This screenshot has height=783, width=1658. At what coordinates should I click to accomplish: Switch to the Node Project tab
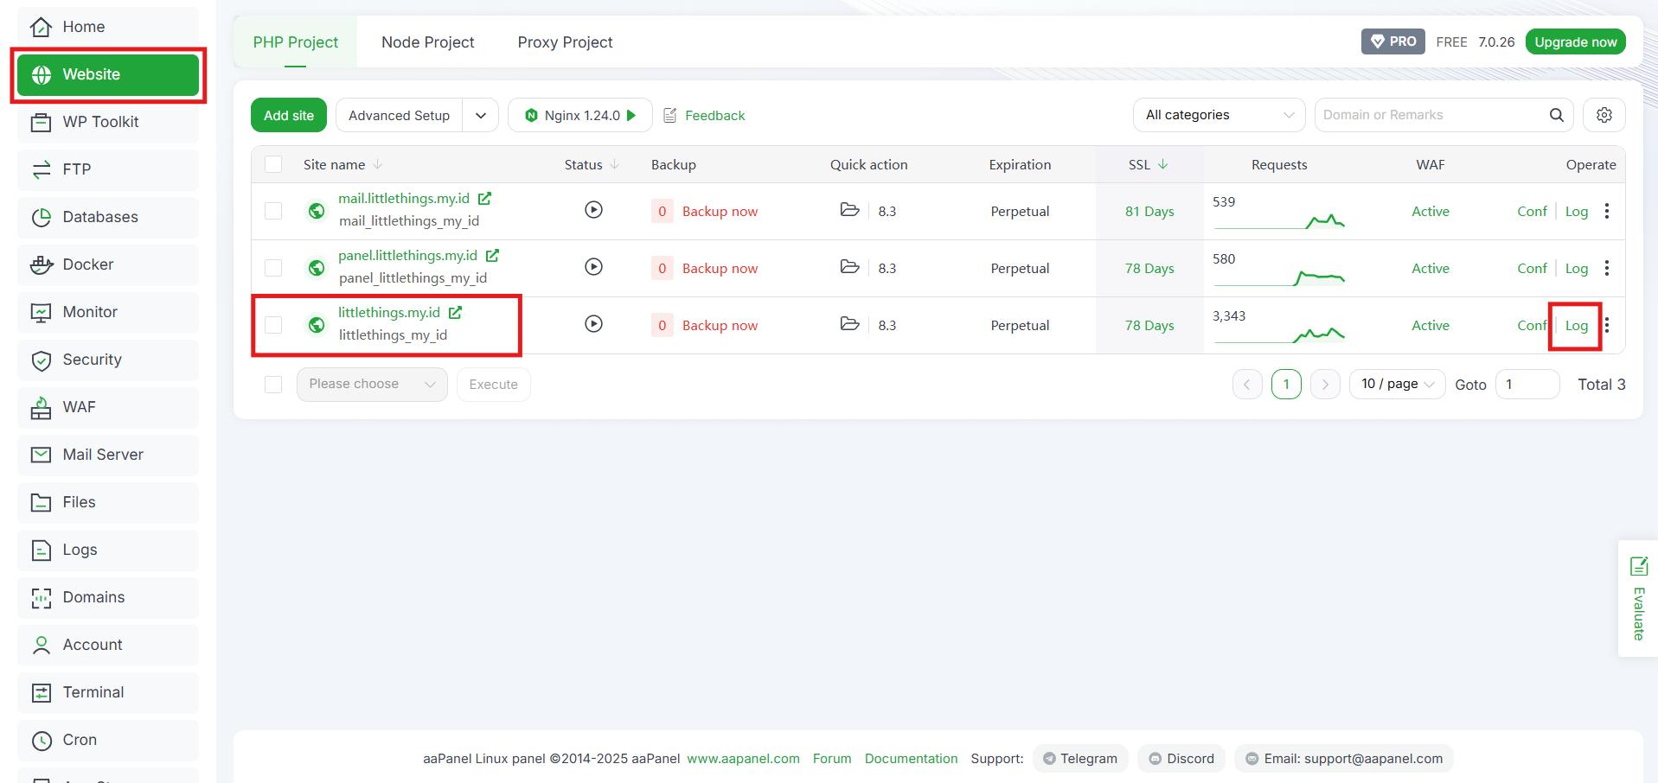pyautogui.click(x=427, y=42)
